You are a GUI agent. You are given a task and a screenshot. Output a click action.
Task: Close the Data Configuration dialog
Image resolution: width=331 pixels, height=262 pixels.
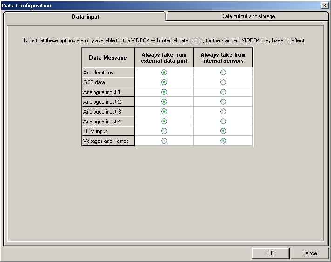pos(324,6)
